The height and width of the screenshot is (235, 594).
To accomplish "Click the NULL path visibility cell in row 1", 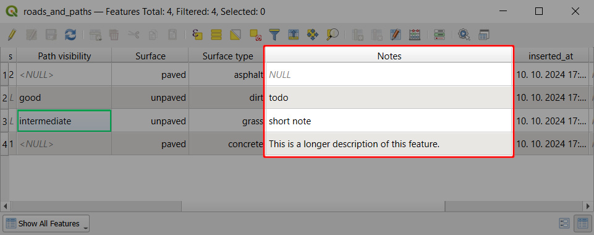I will [x=64, y=75].
